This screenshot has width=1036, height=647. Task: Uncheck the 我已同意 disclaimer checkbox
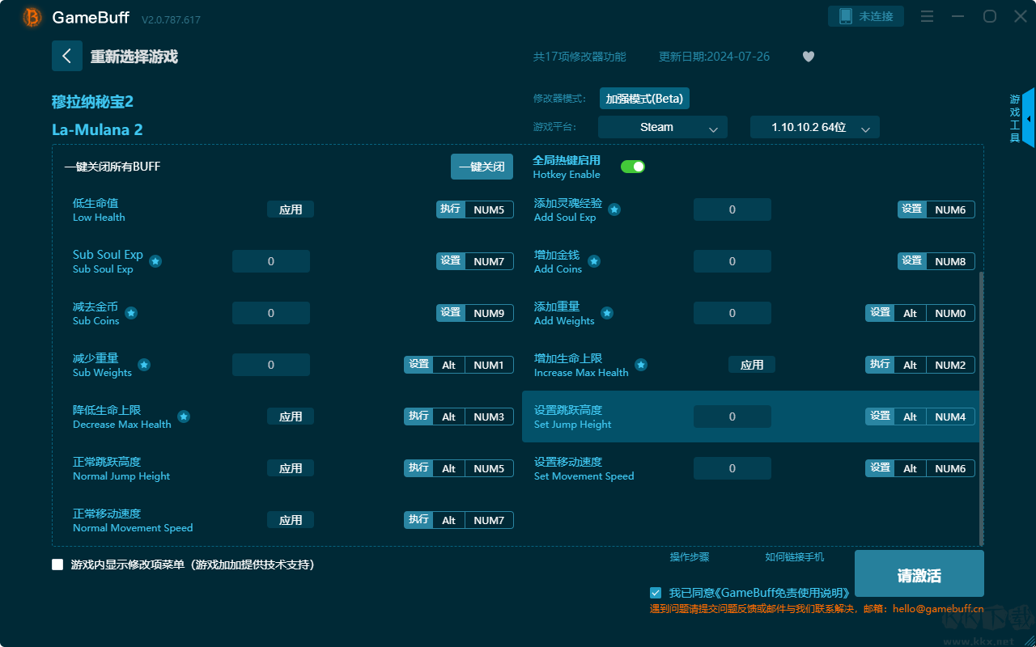656,593
